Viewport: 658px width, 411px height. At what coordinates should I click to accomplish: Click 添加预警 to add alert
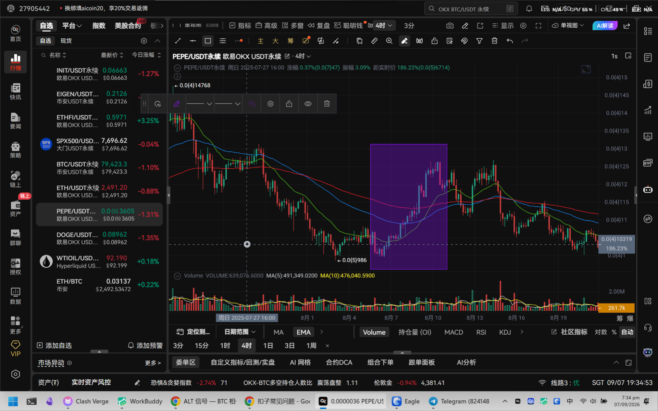click(x=145, y=346)
